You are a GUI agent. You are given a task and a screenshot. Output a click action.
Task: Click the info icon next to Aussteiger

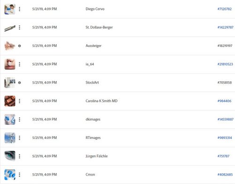point(20,46)
